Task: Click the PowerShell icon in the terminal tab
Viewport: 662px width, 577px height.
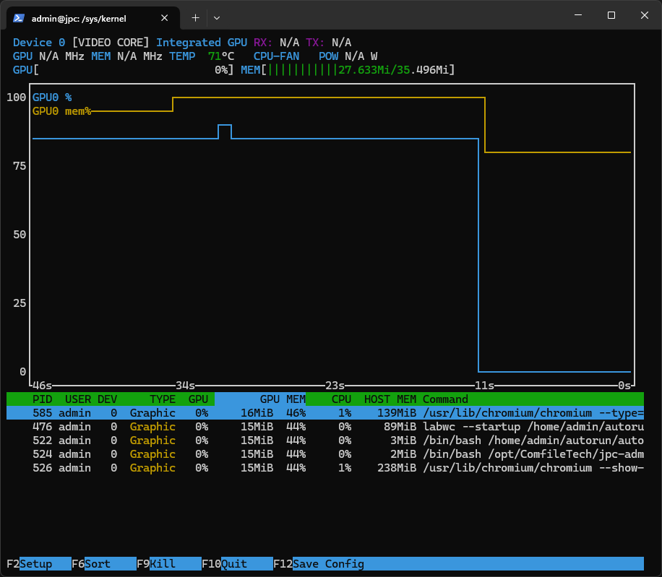Action: point(19,18)
